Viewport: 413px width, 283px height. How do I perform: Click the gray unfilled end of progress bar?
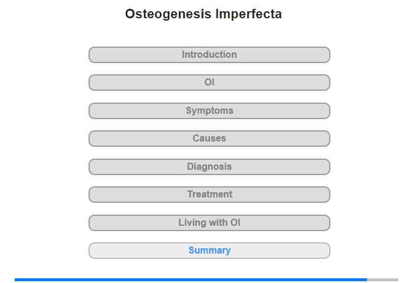382,279
